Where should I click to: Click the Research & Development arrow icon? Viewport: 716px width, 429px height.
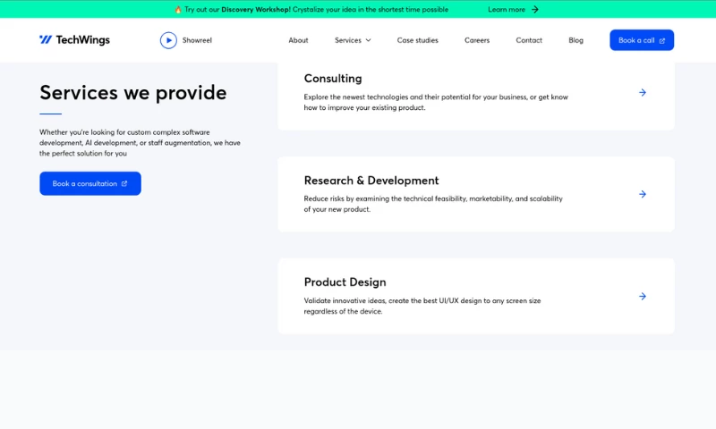[643, 194]
